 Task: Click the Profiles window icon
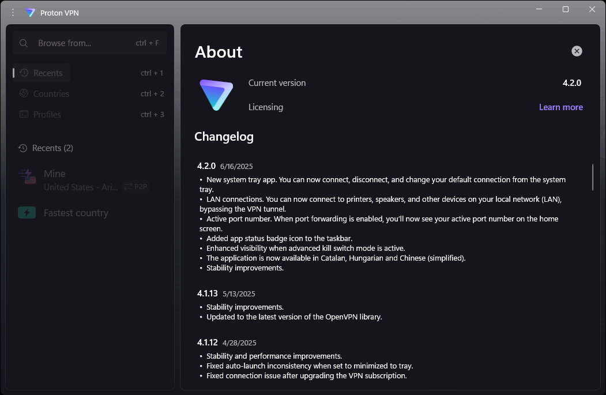24,114
